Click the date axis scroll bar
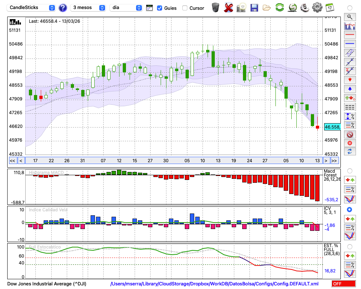Image resolution: width=361 pixels, height=289 pixels. [x=174, y=161]
